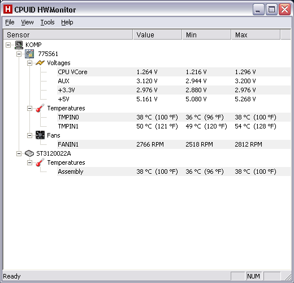Select the KOMP tree label

point(33,45)
